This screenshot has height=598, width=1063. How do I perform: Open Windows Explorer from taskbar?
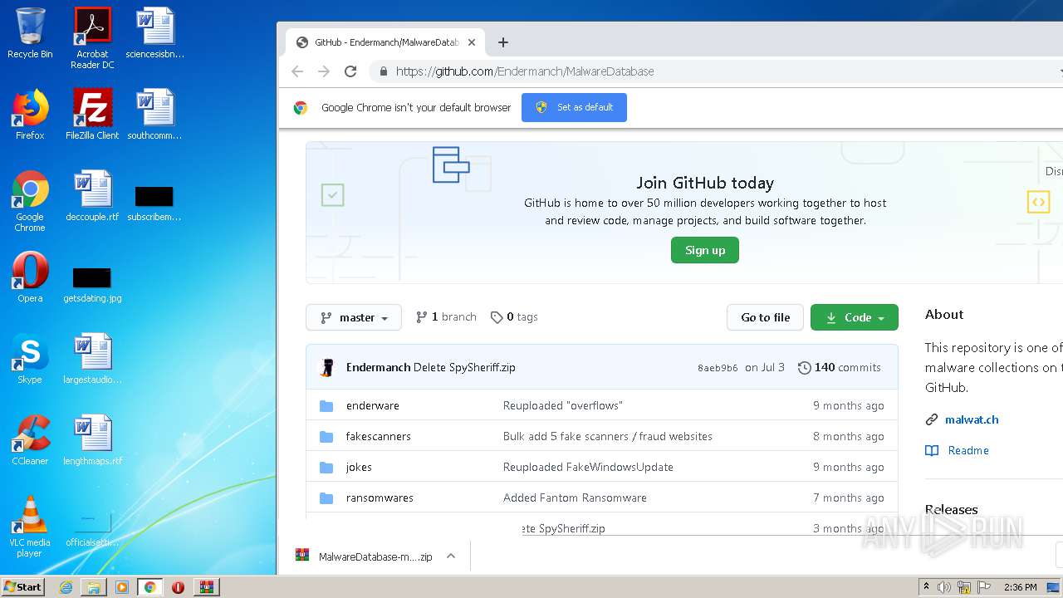click(94, 587)
